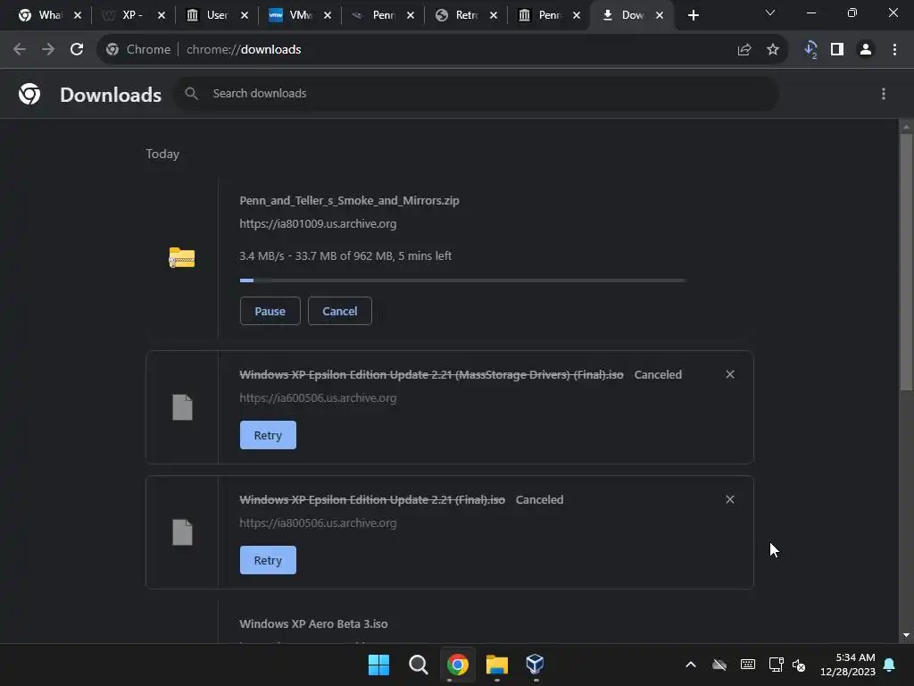Image resolution: width=914 pixels, height=686 pixels.
Task: Close the active Downloads tab
Action: (660, 15)
